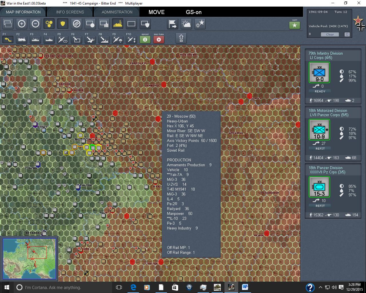Select F8 bomb city mode
Image resolution: width=366 pixels, height=293 pixels.
[104, 39]
